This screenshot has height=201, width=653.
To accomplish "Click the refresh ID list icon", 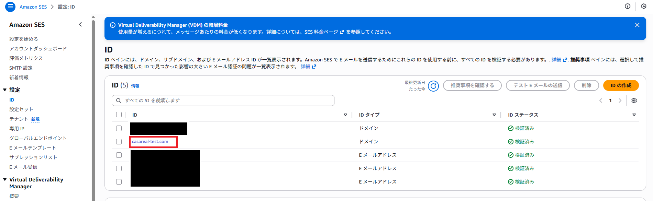I will click(433, 86).
